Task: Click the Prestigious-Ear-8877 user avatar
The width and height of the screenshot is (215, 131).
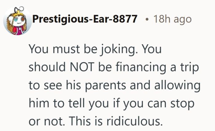Action: [x=17, y=20]
